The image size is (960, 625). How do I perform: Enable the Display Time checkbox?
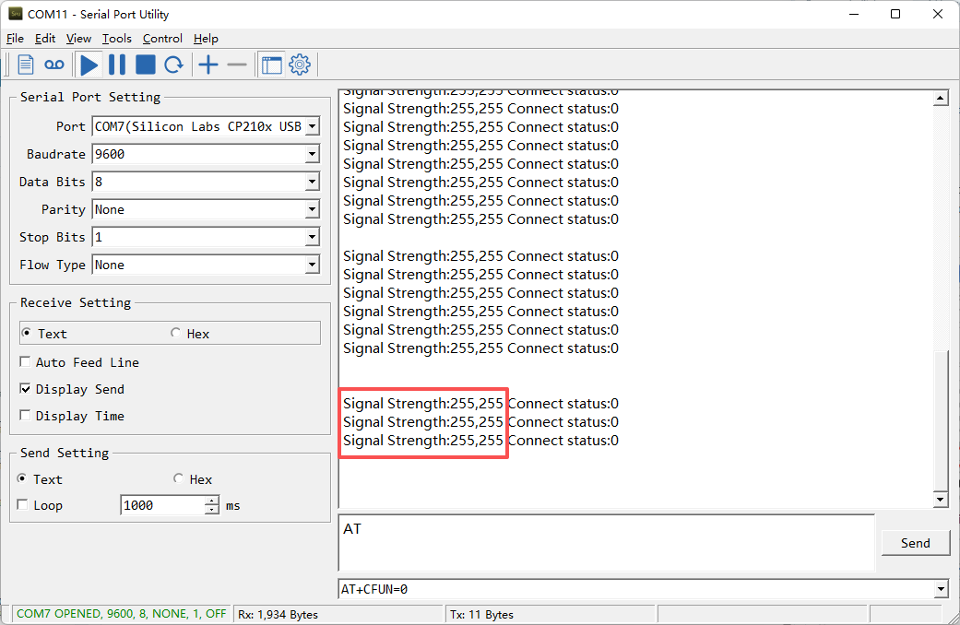[25, 416]
